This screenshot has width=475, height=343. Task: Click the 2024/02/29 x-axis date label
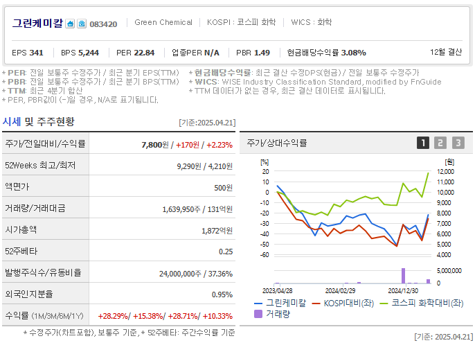(x=340, y=291)
